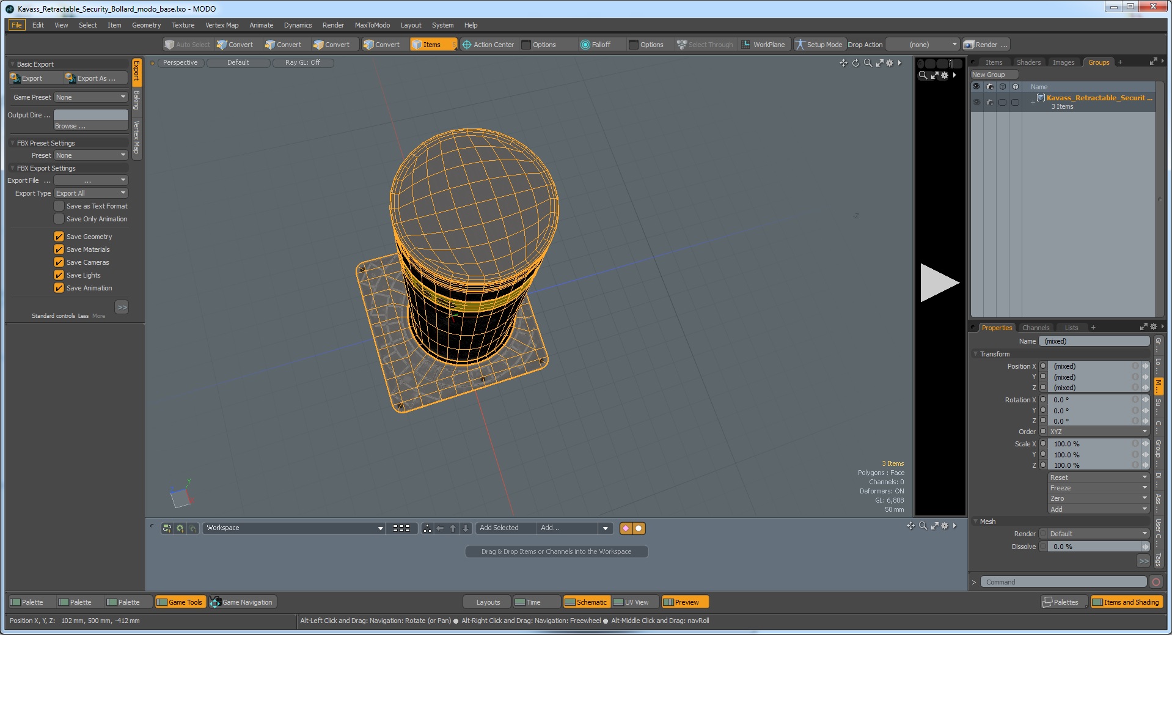This screenshot has width=1172, height=708.
Task: Click schematic add node icon
Action: 167,528
